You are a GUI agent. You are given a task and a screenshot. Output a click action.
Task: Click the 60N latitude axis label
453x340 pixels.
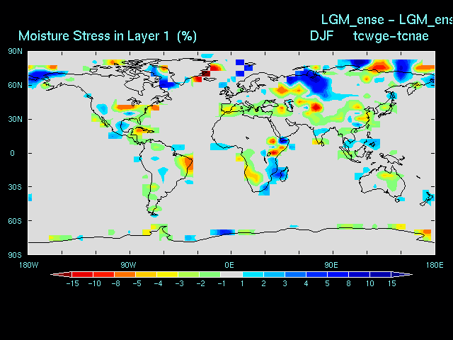pyautogui.click(x=15, y=85)
